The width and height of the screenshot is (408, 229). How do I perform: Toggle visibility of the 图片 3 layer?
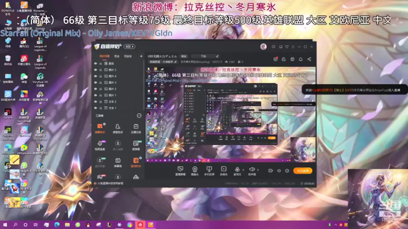95,82
